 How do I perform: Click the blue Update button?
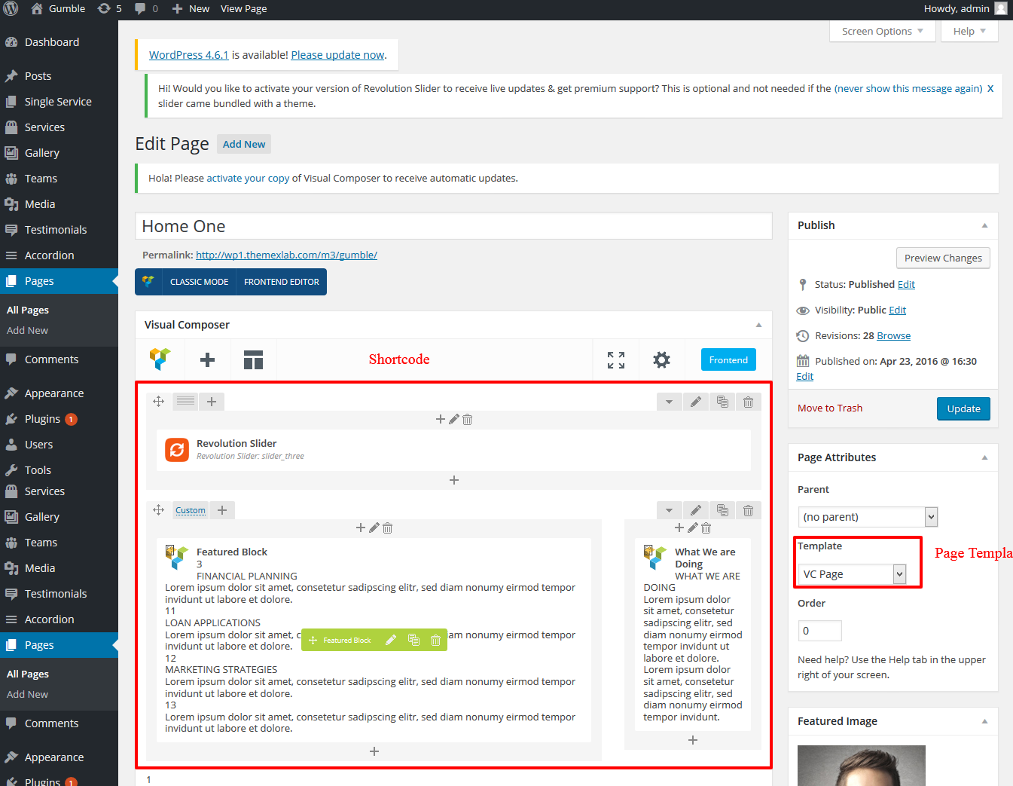click(x=963, y=409)
